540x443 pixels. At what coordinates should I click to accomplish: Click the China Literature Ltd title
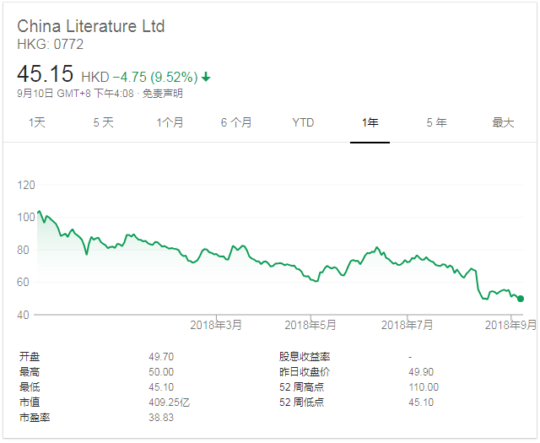tap(91, 26)
